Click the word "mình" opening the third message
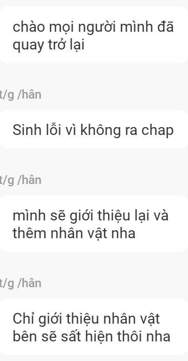Viewport: 188px width, 361px height. click(x=28, y=216)
